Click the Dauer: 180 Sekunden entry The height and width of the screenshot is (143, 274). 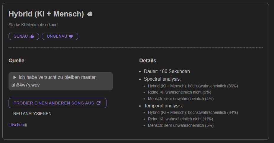pyautogui.click(x=167, y=71)
